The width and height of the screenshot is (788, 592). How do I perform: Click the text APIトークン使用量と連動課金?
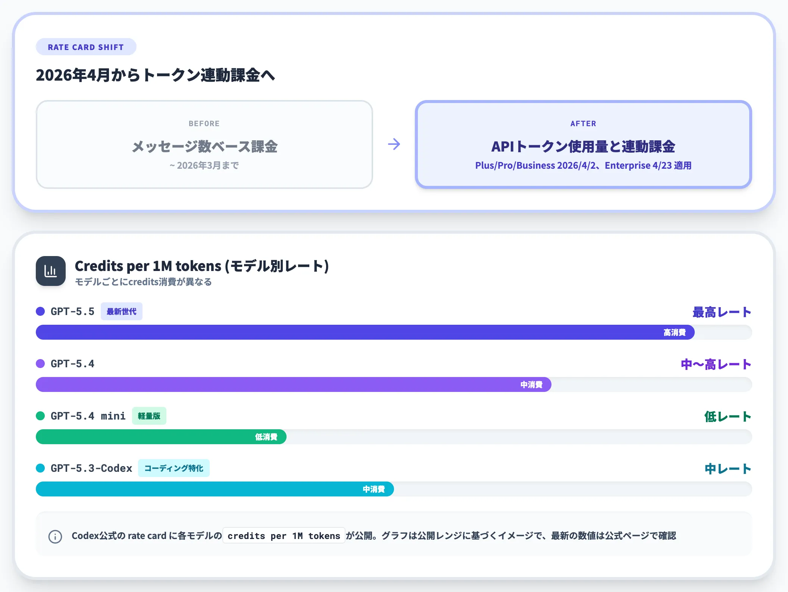pyautogui.click(x=583, y=146)
